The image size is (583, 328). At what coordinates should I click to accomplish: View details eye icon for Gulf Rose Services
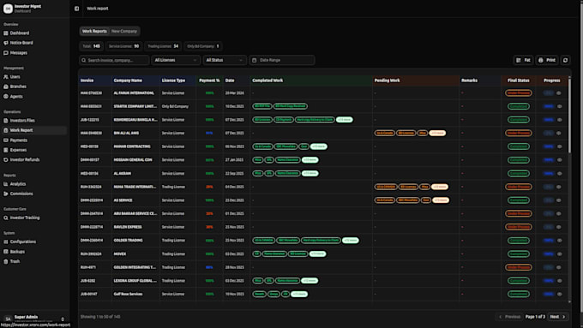(559, 295)
